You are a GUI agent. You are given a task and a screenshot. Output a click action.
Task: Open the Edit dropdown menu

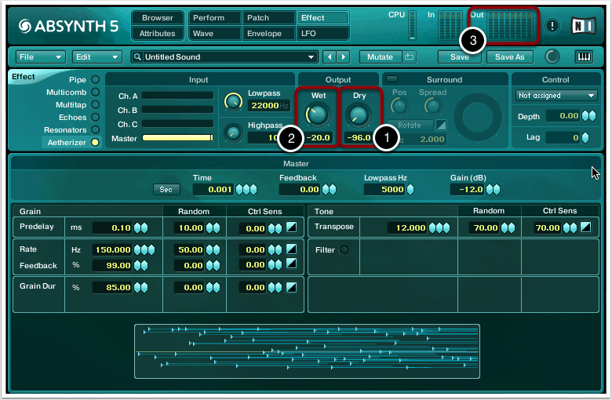coord(97,57)
